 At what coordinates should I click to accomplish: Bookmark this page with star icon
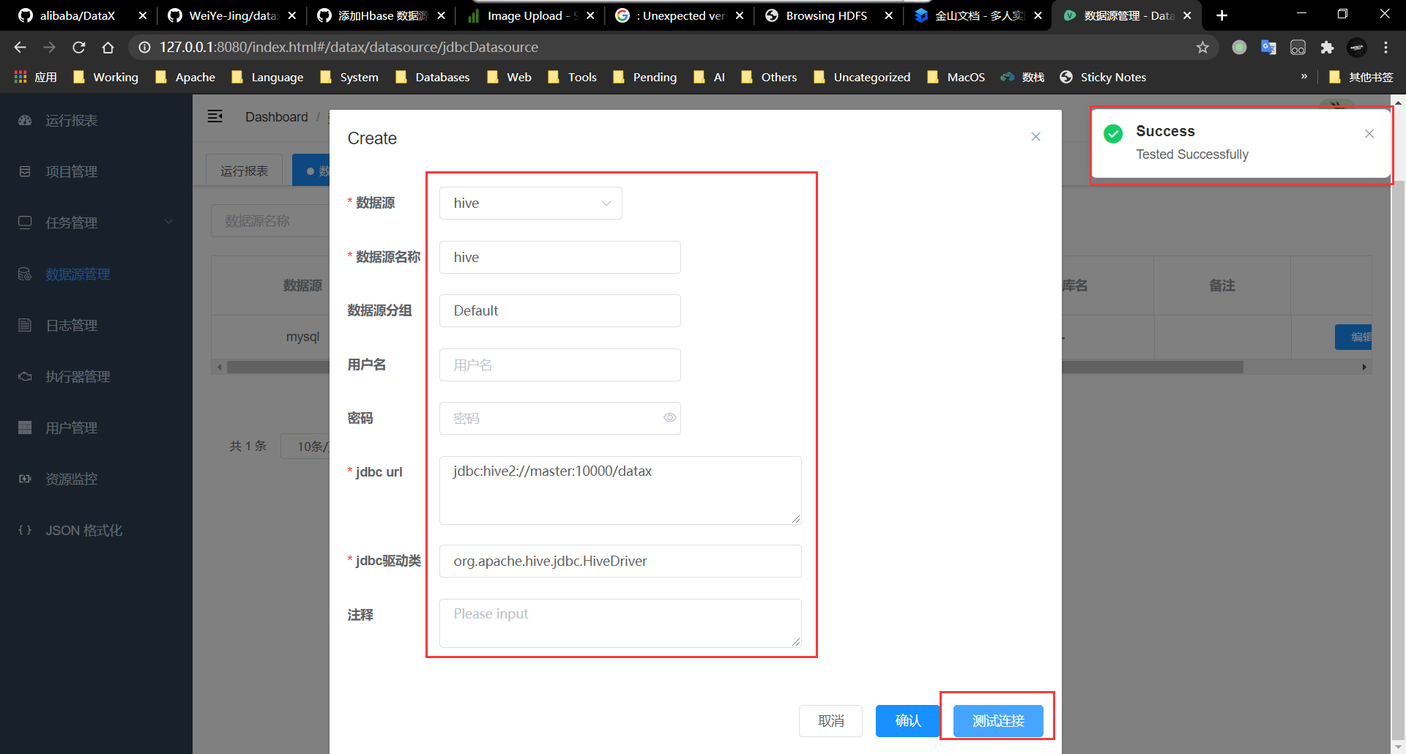1202,48
